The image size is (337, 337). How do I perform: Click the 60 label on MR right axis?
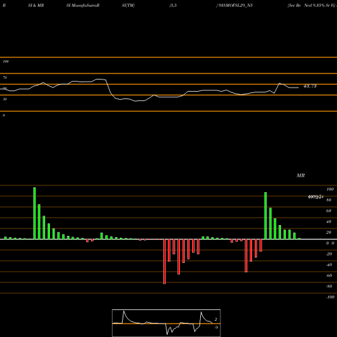(329, 211)
